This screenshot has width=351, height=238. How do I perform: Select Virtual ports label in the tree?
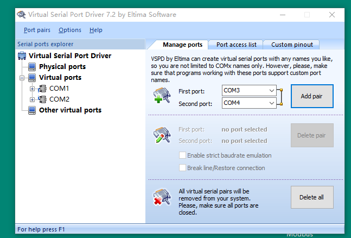pos(60,77)
